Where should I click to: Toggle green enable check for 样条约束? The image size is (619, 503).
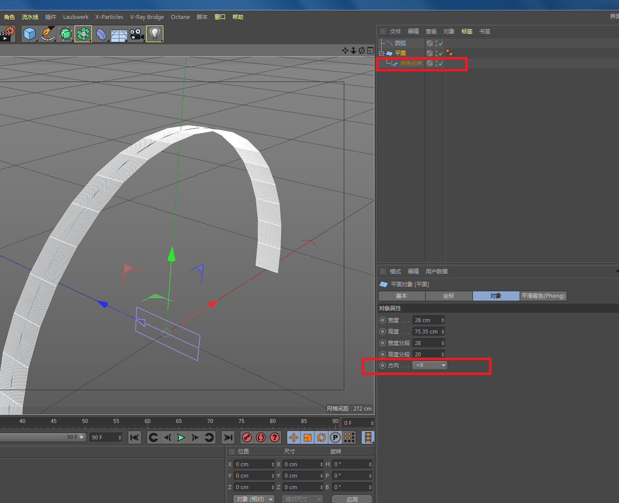point(441,63)
